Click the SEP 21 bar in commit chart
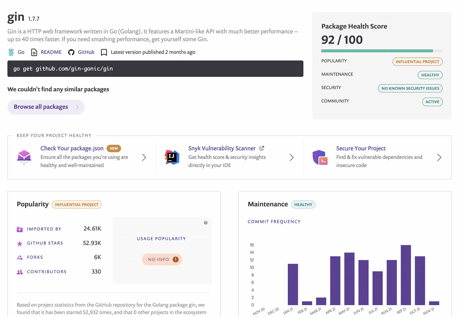The width and height of the screenshot is (459, 317). [406, 275]
